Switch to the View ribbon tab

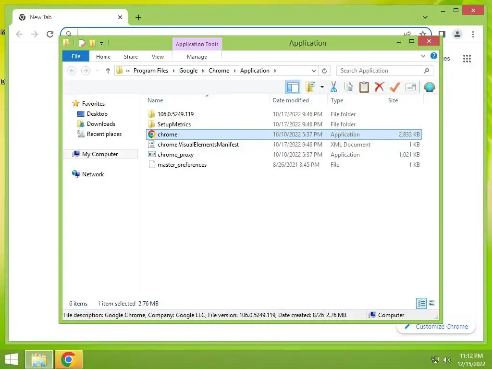tap(158, 57)
